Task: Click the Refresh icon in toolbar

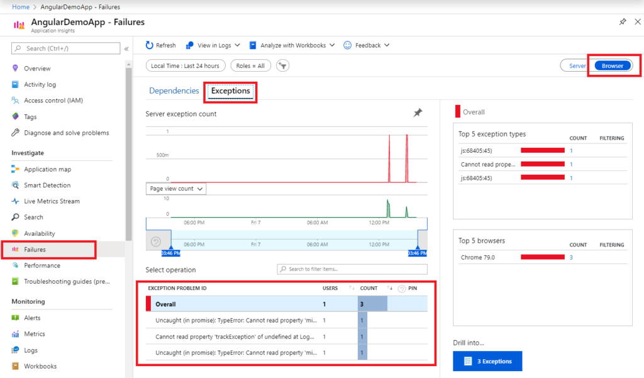Action: click(150, 45)
